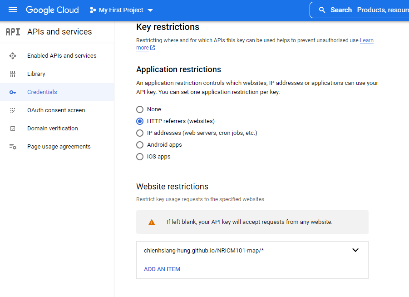The width and height of the screenshot is (409, 297).
Task: Click the OAuth consent screen icon
Action: [13, 110]
